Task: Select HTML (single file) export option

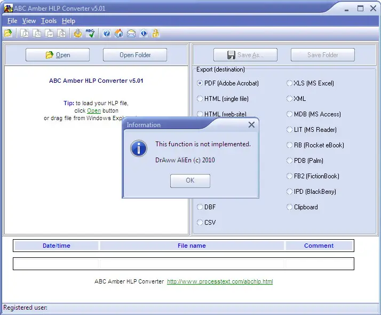Action: (x=223, y=99)
